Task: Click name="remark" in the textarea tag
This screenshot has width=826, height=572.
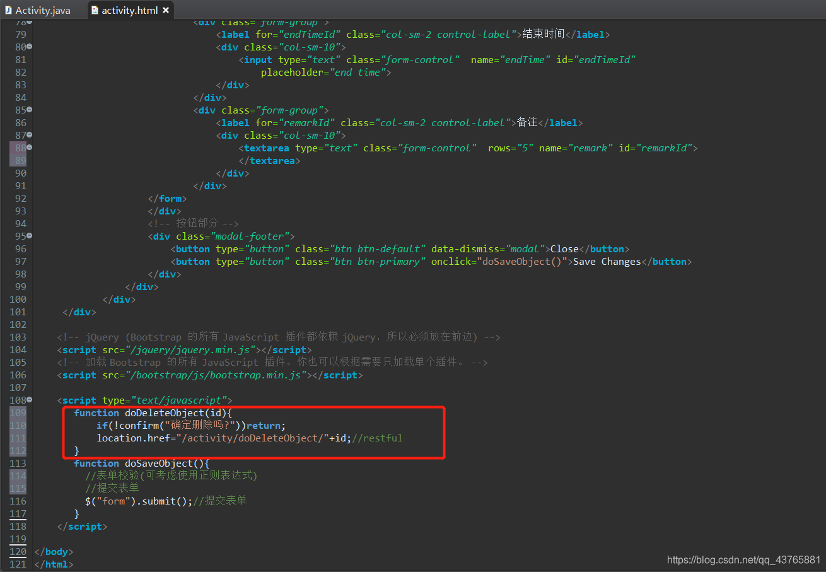Action: point(576,148)
